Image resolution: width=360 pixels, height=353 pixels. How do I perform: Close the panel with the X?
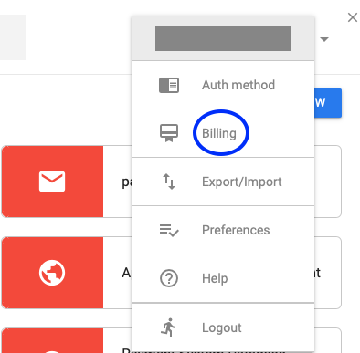click(353, 17)
